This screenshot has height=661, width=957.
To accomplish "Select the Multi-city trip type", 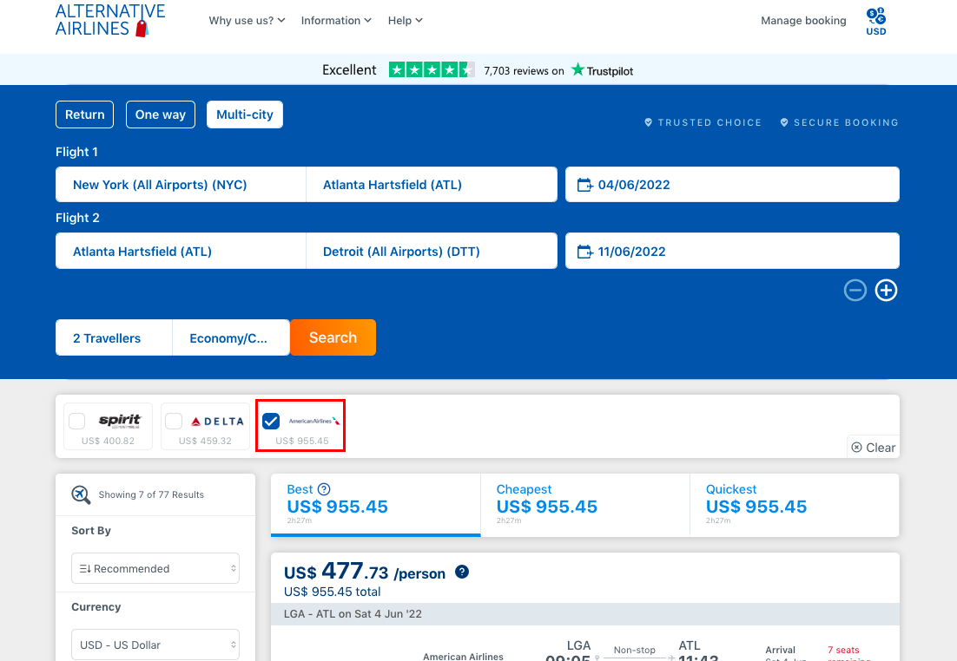I will point(245,115).
